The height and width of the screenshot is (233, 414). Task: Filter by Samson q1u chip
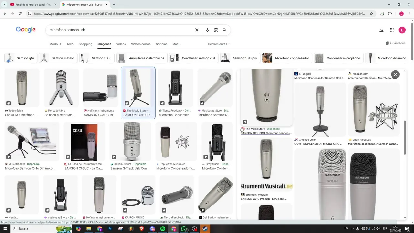click(21, 58)
